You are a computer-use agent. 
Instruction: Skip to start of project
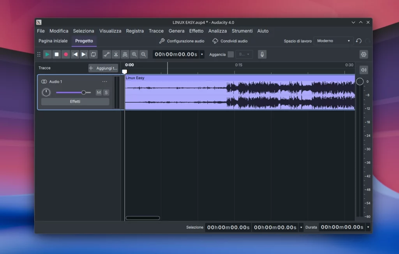pyautogui.click(x=75, y=54)
